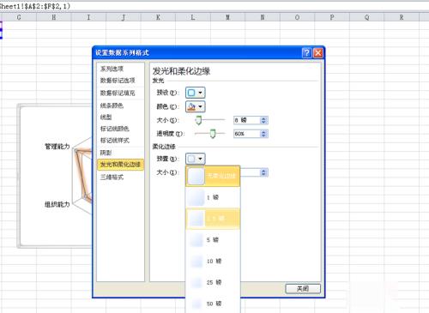The height and width of the screenshot is (313, 429).
Task: Select the 管理能力 chart axis label
Action: (x=57, y=147)
